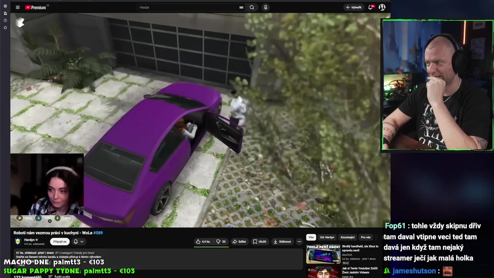Click the main video player area
Image resolution: width=494 pixels, height=278 pixels.
coord(200,120)
